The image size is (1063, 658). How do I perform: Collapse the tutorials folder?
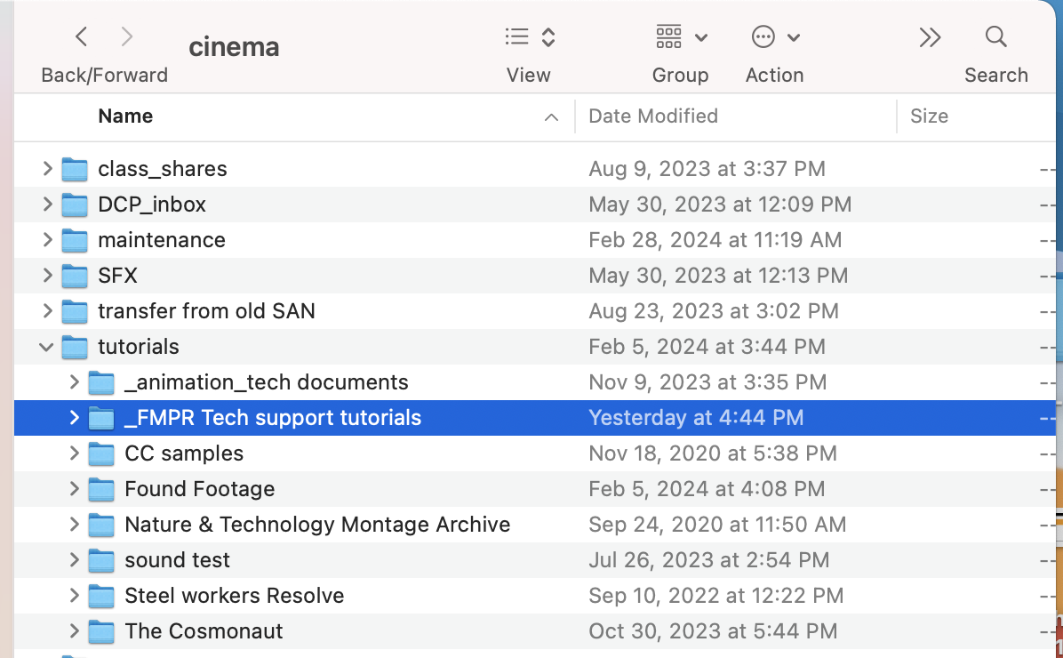48,347
